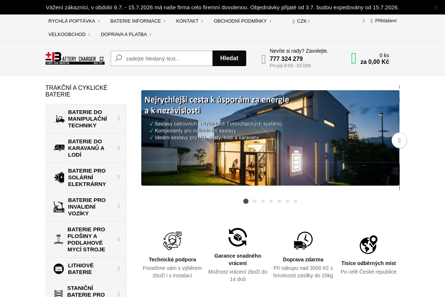Click the Technická podpora headset icon

[x=172, y=241]
